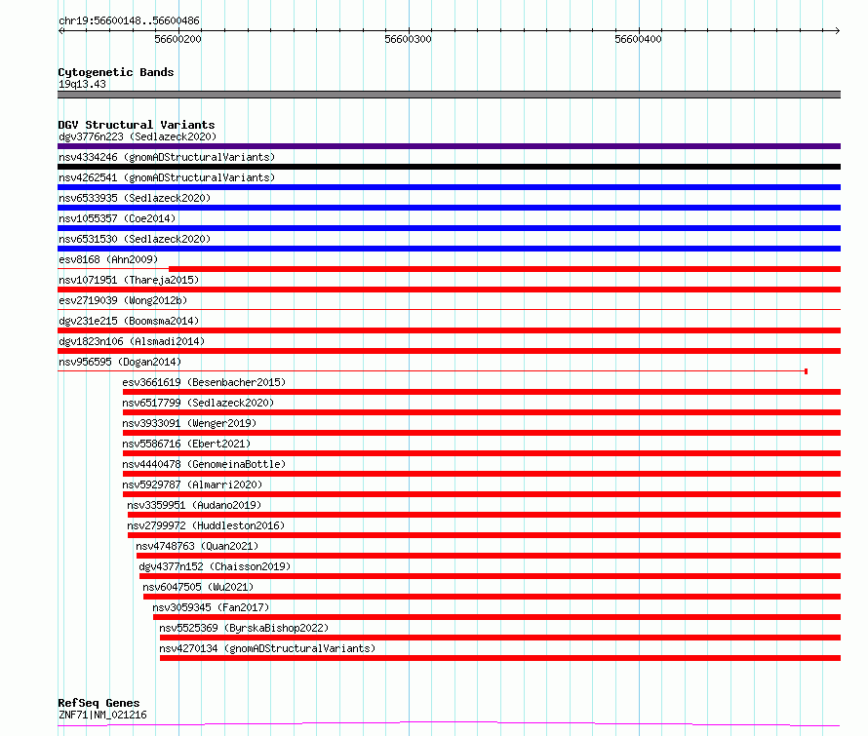Select nsv4748763 (Quan2021) variant label
This screenshot has width=868, height=736.
coord(197,546)
